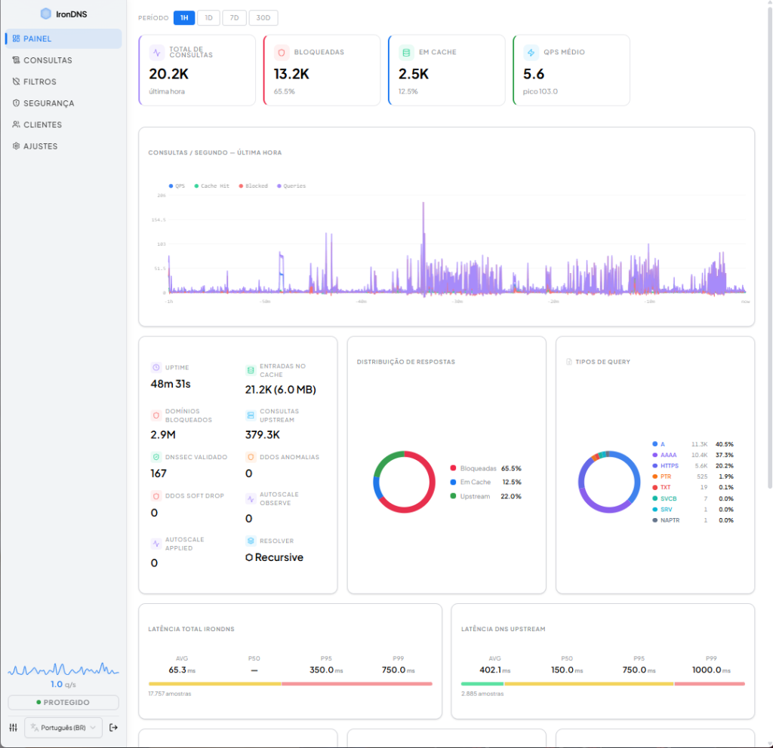Select the 7D period tab
This screenshot has height=748, width=773.
click(233, 17)
